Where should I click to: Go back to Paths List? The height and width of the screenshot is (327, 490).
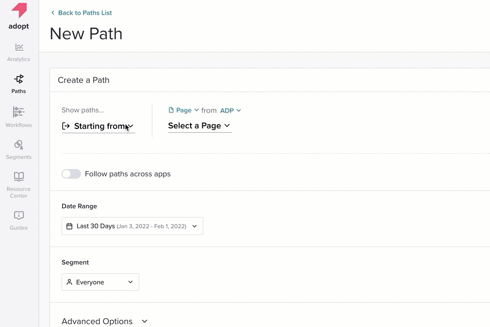click(81, 13)
